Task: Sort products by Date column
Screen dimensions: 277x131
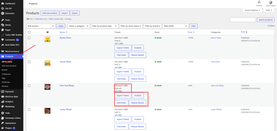Action: point(244,32)
